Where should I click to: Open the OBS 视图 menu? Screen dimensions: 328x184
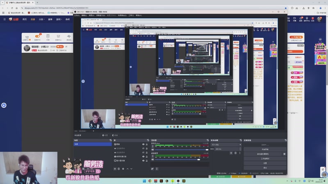(91, 16)
